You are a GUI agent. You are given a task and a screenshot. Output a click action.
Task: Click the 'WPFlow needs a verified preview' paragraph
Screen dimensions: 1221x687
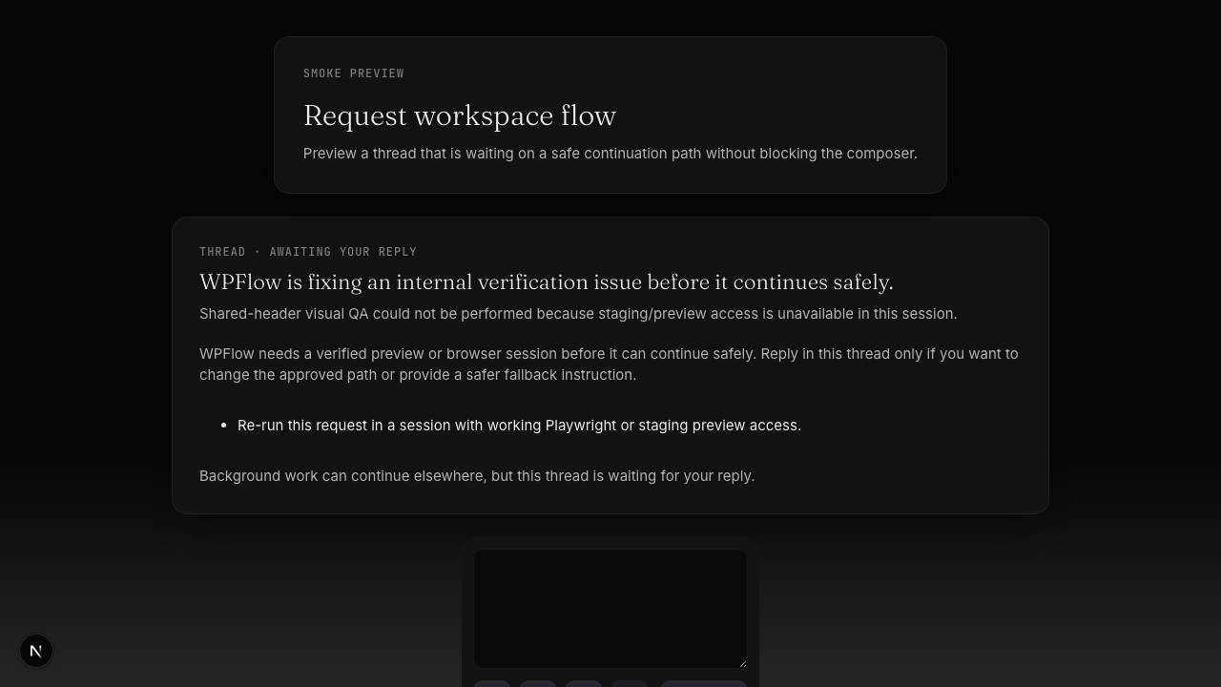(x=610, y=364)
